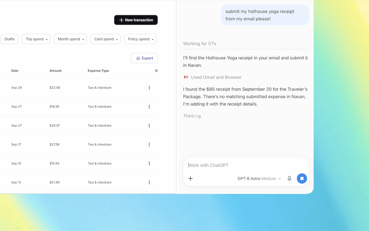Screen dimensions: 369x231
Task: Open the options menu for the $20.97 row
Action: (x=149, y=126)
